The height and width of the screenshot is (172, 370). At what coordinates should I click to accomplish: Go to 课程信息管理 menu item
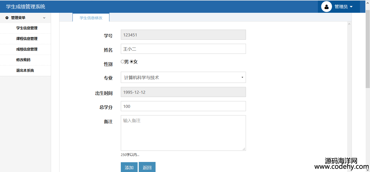click(x=27, y=39)
